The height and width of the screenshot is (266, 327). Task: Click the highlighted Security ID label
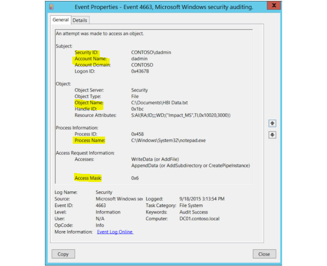click(86, 53)
